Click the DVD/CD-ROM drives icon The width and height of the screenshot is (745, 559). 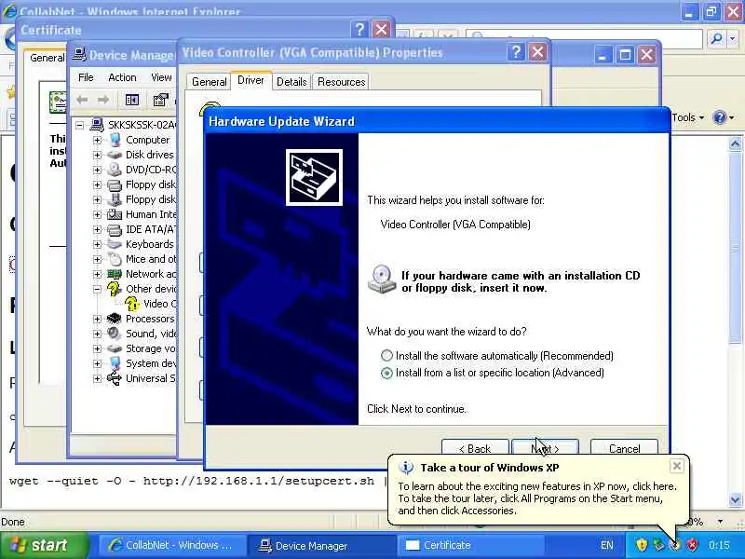point(115,170)
